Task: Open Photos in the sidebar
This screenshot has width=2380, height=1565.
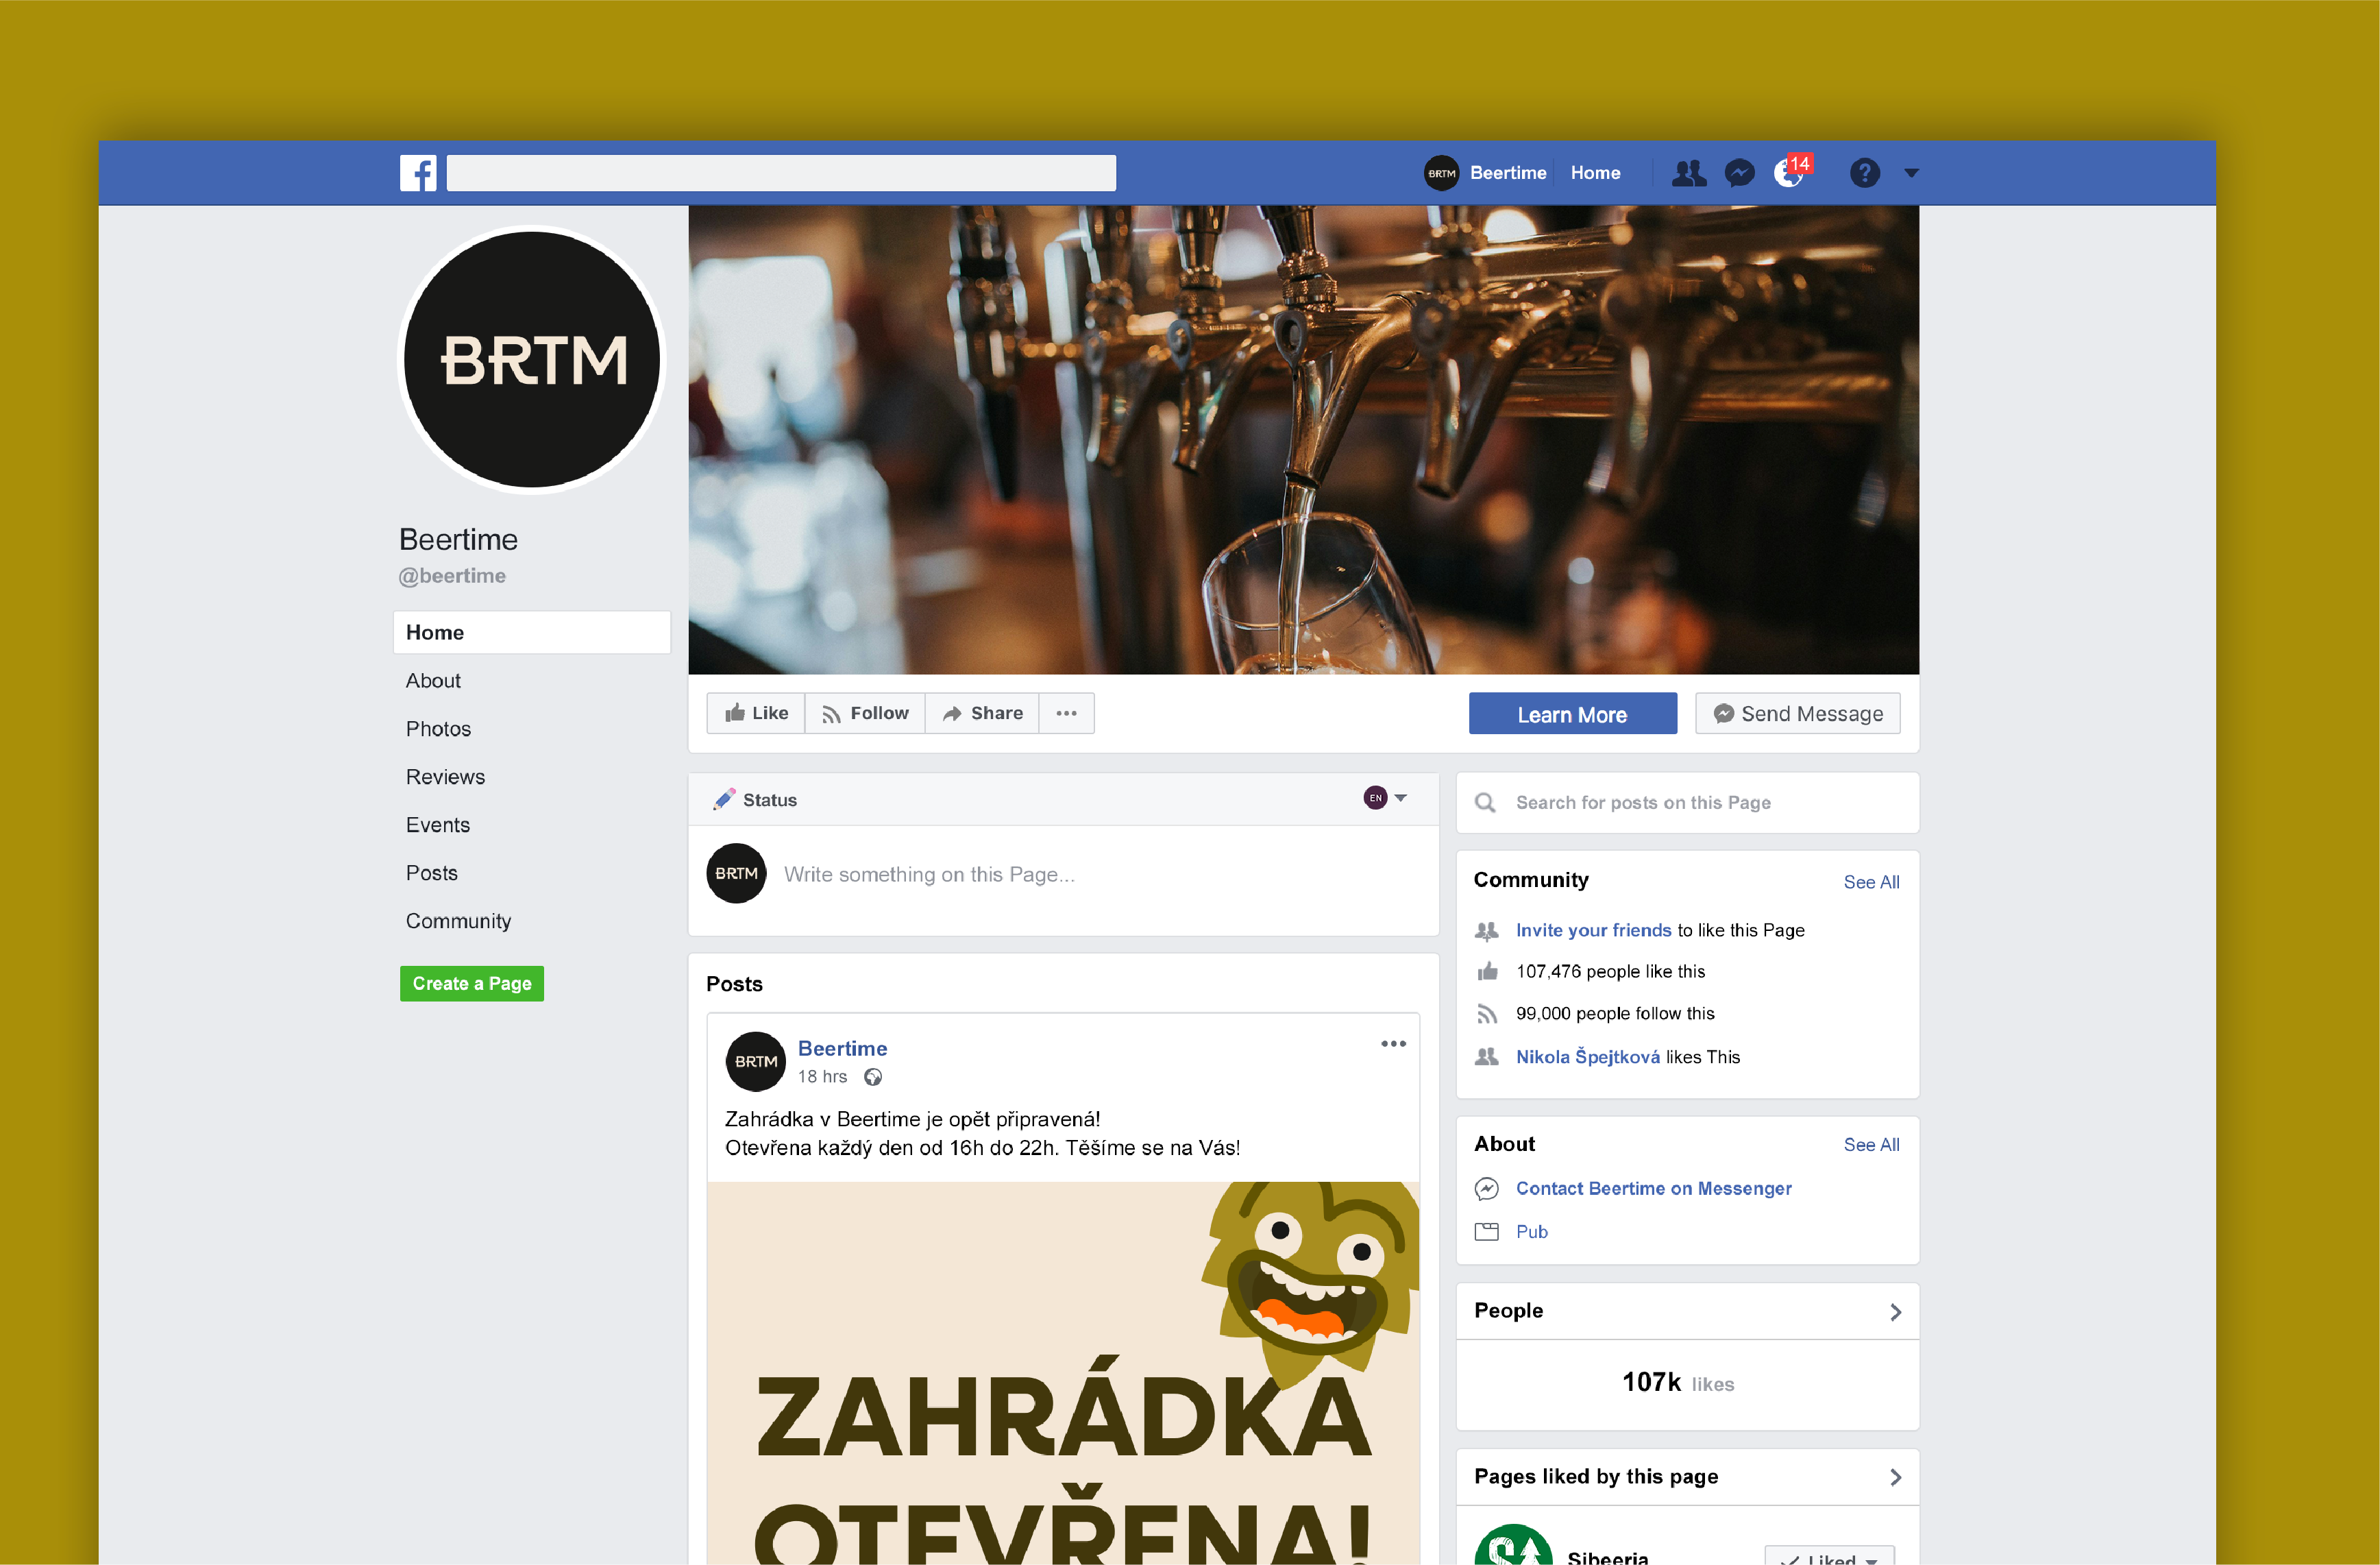Action: point(438,729)
